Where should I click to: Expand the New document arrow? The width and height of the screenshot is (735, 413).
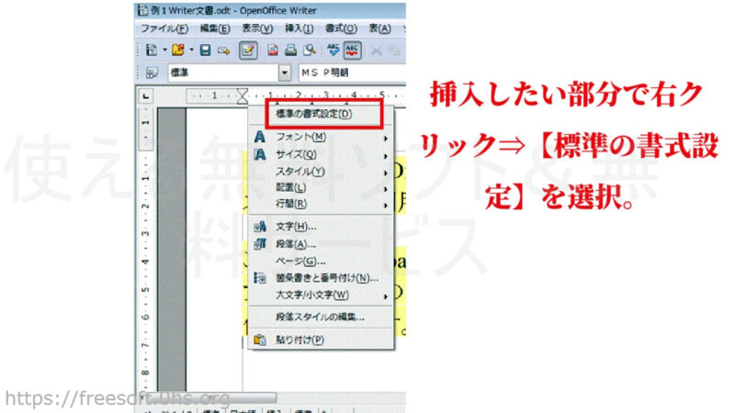click(164, 50)
